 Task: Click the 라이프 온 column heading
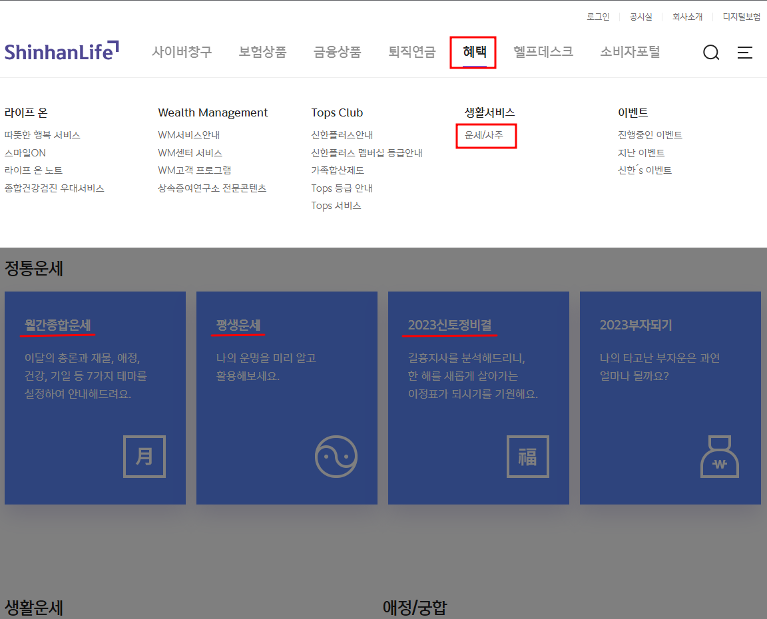pyautogui.click(x=26, y=112)
